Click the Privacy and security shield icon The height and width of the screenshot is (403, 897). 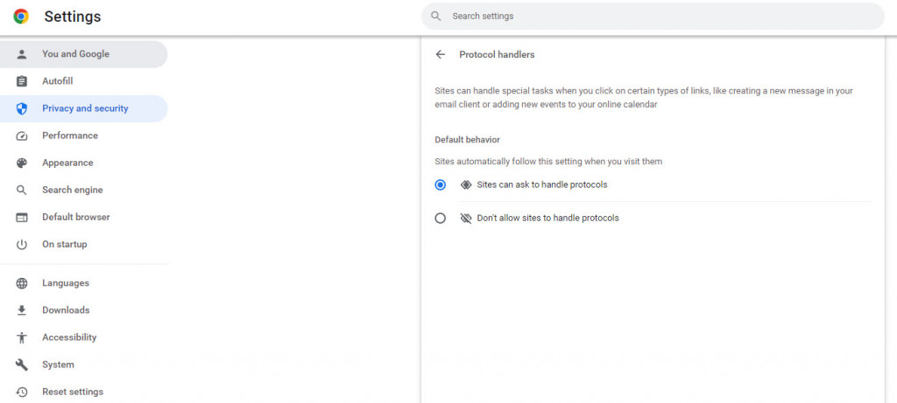(22, 108)
